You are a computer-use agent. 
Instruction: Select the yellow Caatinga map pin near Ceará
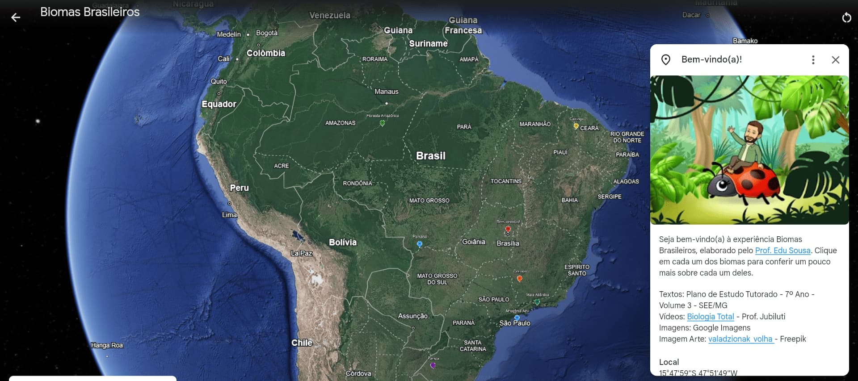[x=576, y=126]
